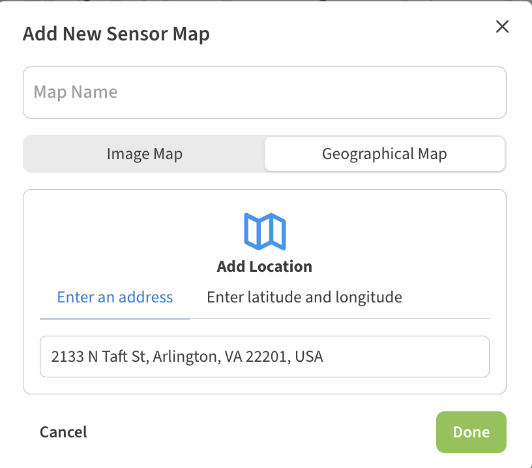Switch map type to Image Map
The height and width of the screenshot is (468, 532).
[144, 154]
